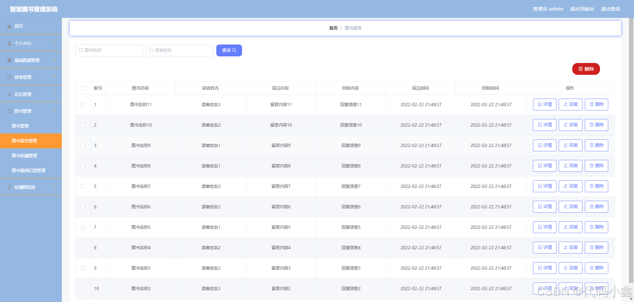Click 删除 for row 图书名称9
Viewport: 634px width, 302px height.
[x=596, y=145]
